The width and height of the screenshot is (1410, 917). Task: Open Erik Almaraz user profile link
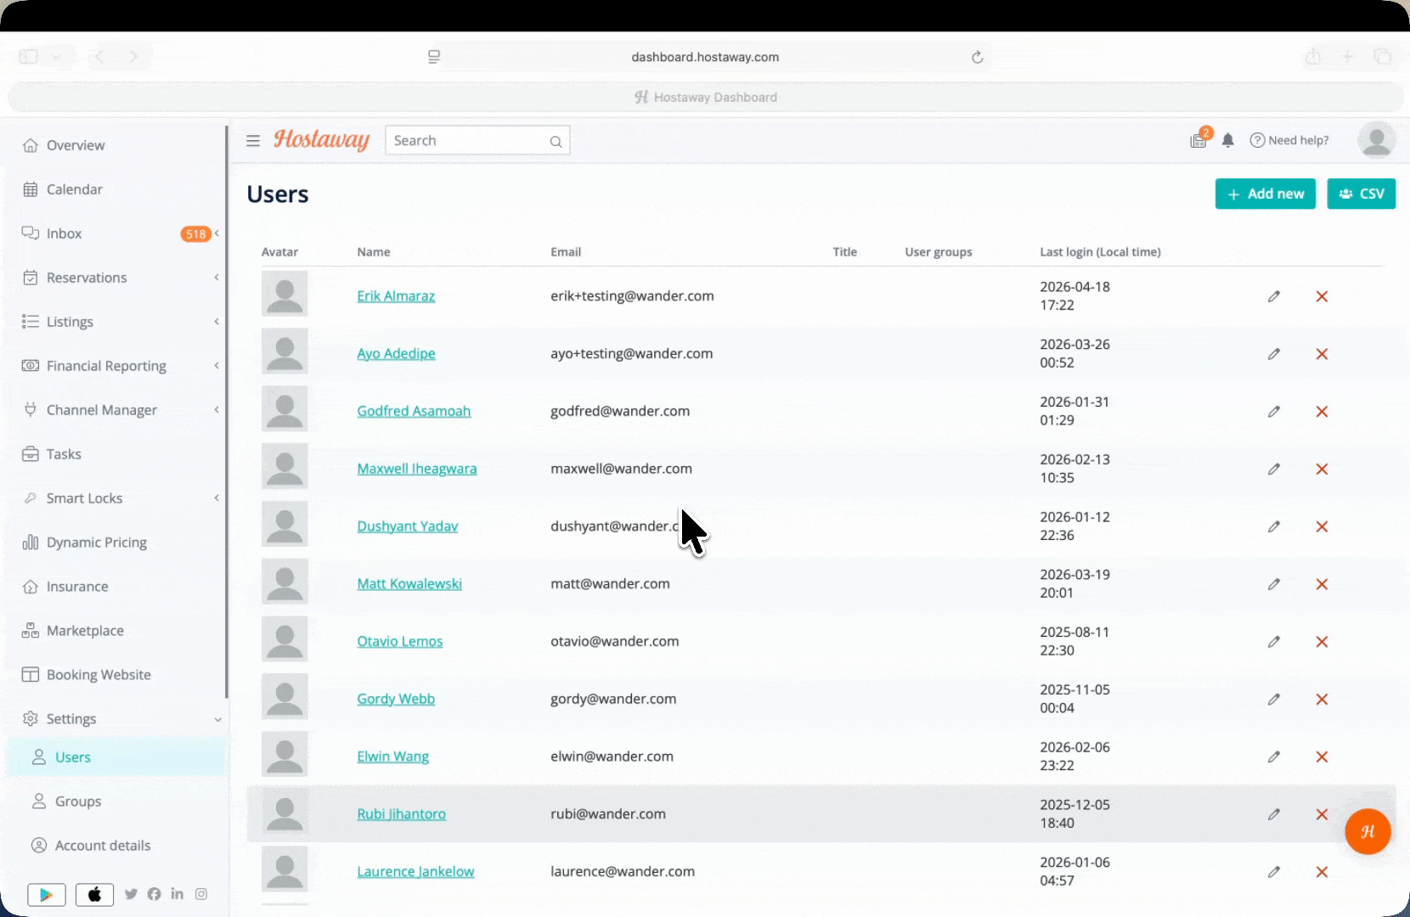tap(396, 295)
